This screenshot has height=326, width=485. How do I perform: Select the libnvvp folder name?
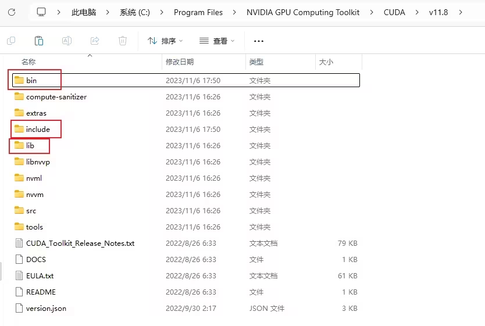click(38, 162)
